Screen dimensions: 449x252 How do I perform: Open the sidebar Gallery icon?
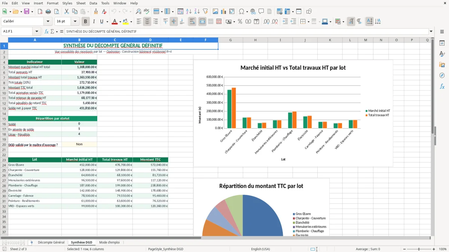[442, 65]
